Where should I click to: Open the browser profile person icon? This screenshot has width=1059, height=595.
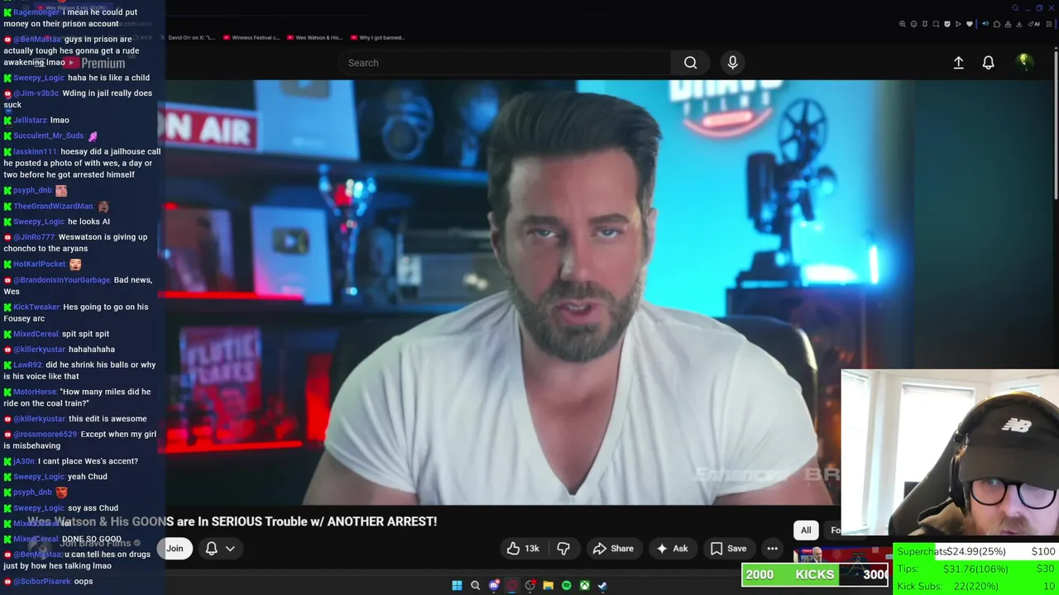click(1008, 24)
